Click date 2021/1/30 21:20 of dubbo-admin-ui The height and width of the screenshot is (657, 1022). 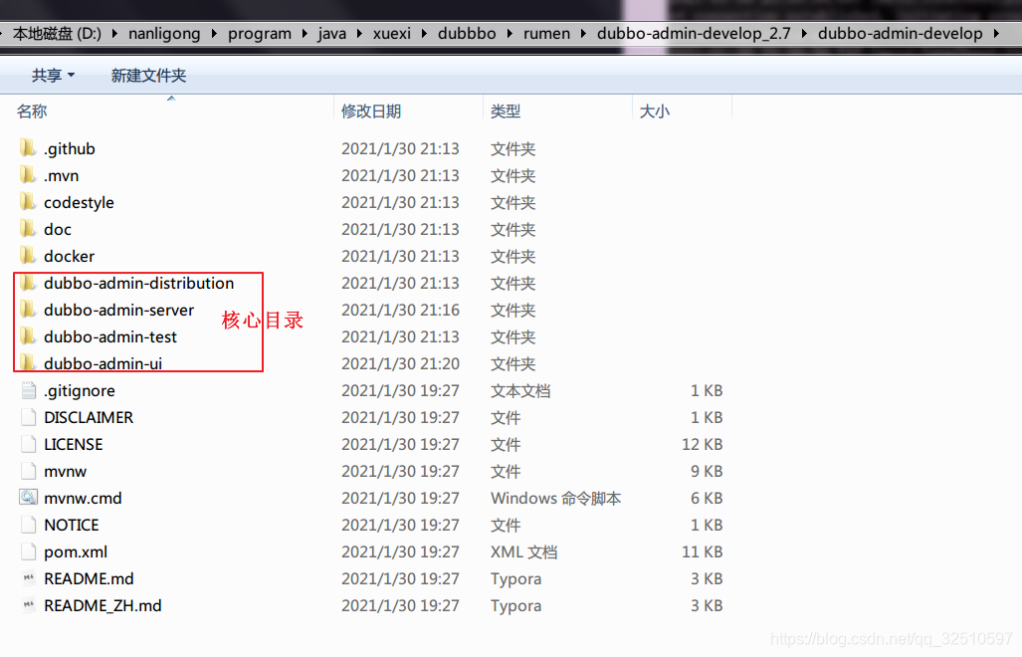(400, 363)
